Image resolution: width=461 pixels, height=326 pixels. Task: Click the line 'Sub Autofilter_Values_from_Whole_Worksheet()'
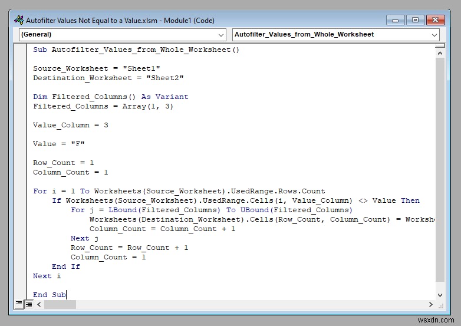(x=136, y=50)
